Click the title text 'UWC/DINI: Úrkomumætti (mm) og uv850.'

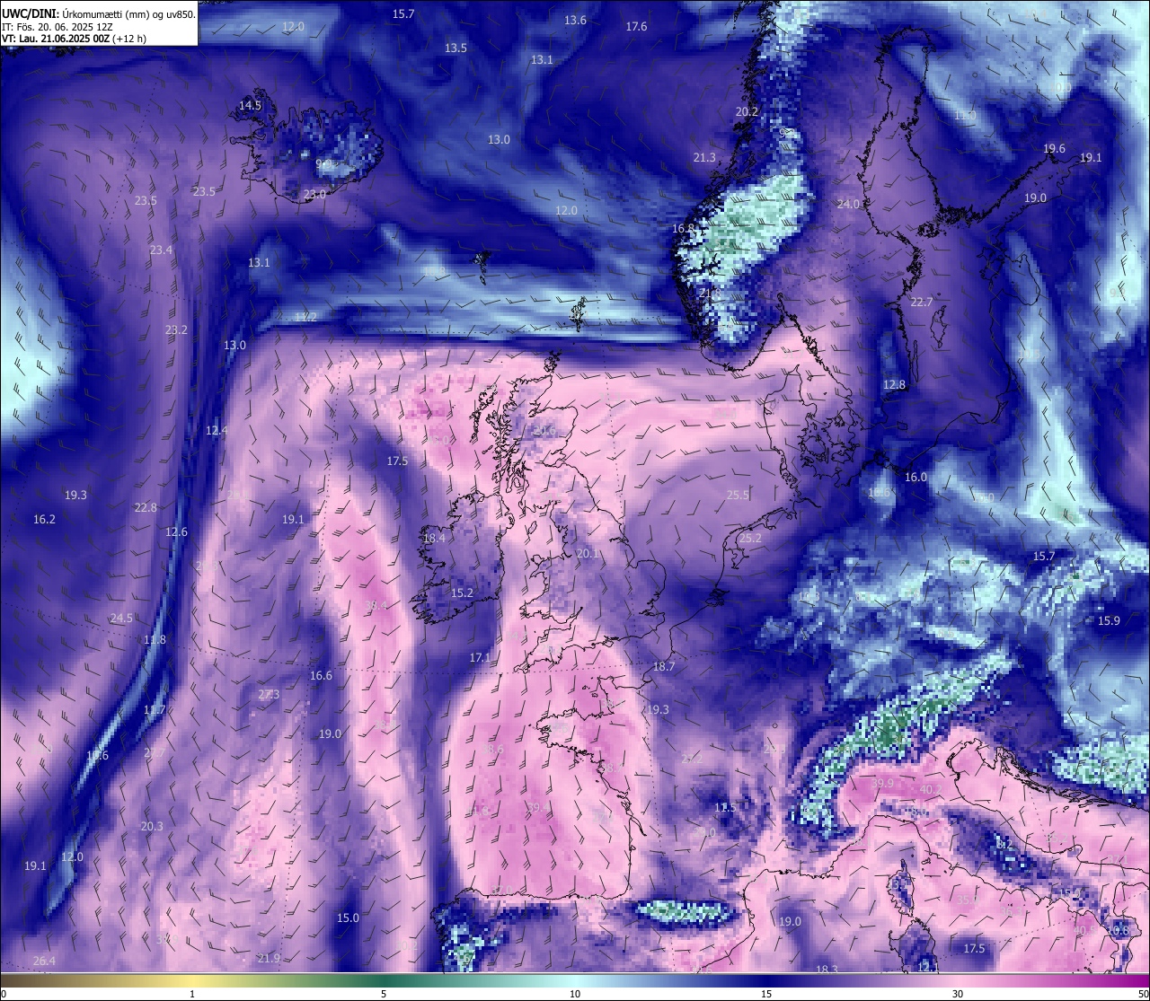(99, 13)
